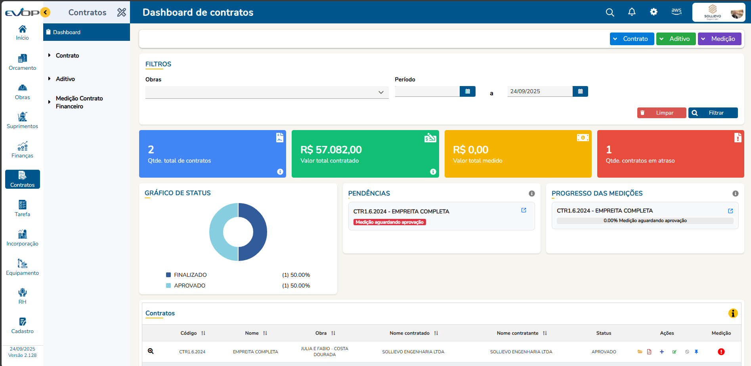Open settings gear in top bar
The width and height of the screenshot is (751, 366).
pos(654,12)
